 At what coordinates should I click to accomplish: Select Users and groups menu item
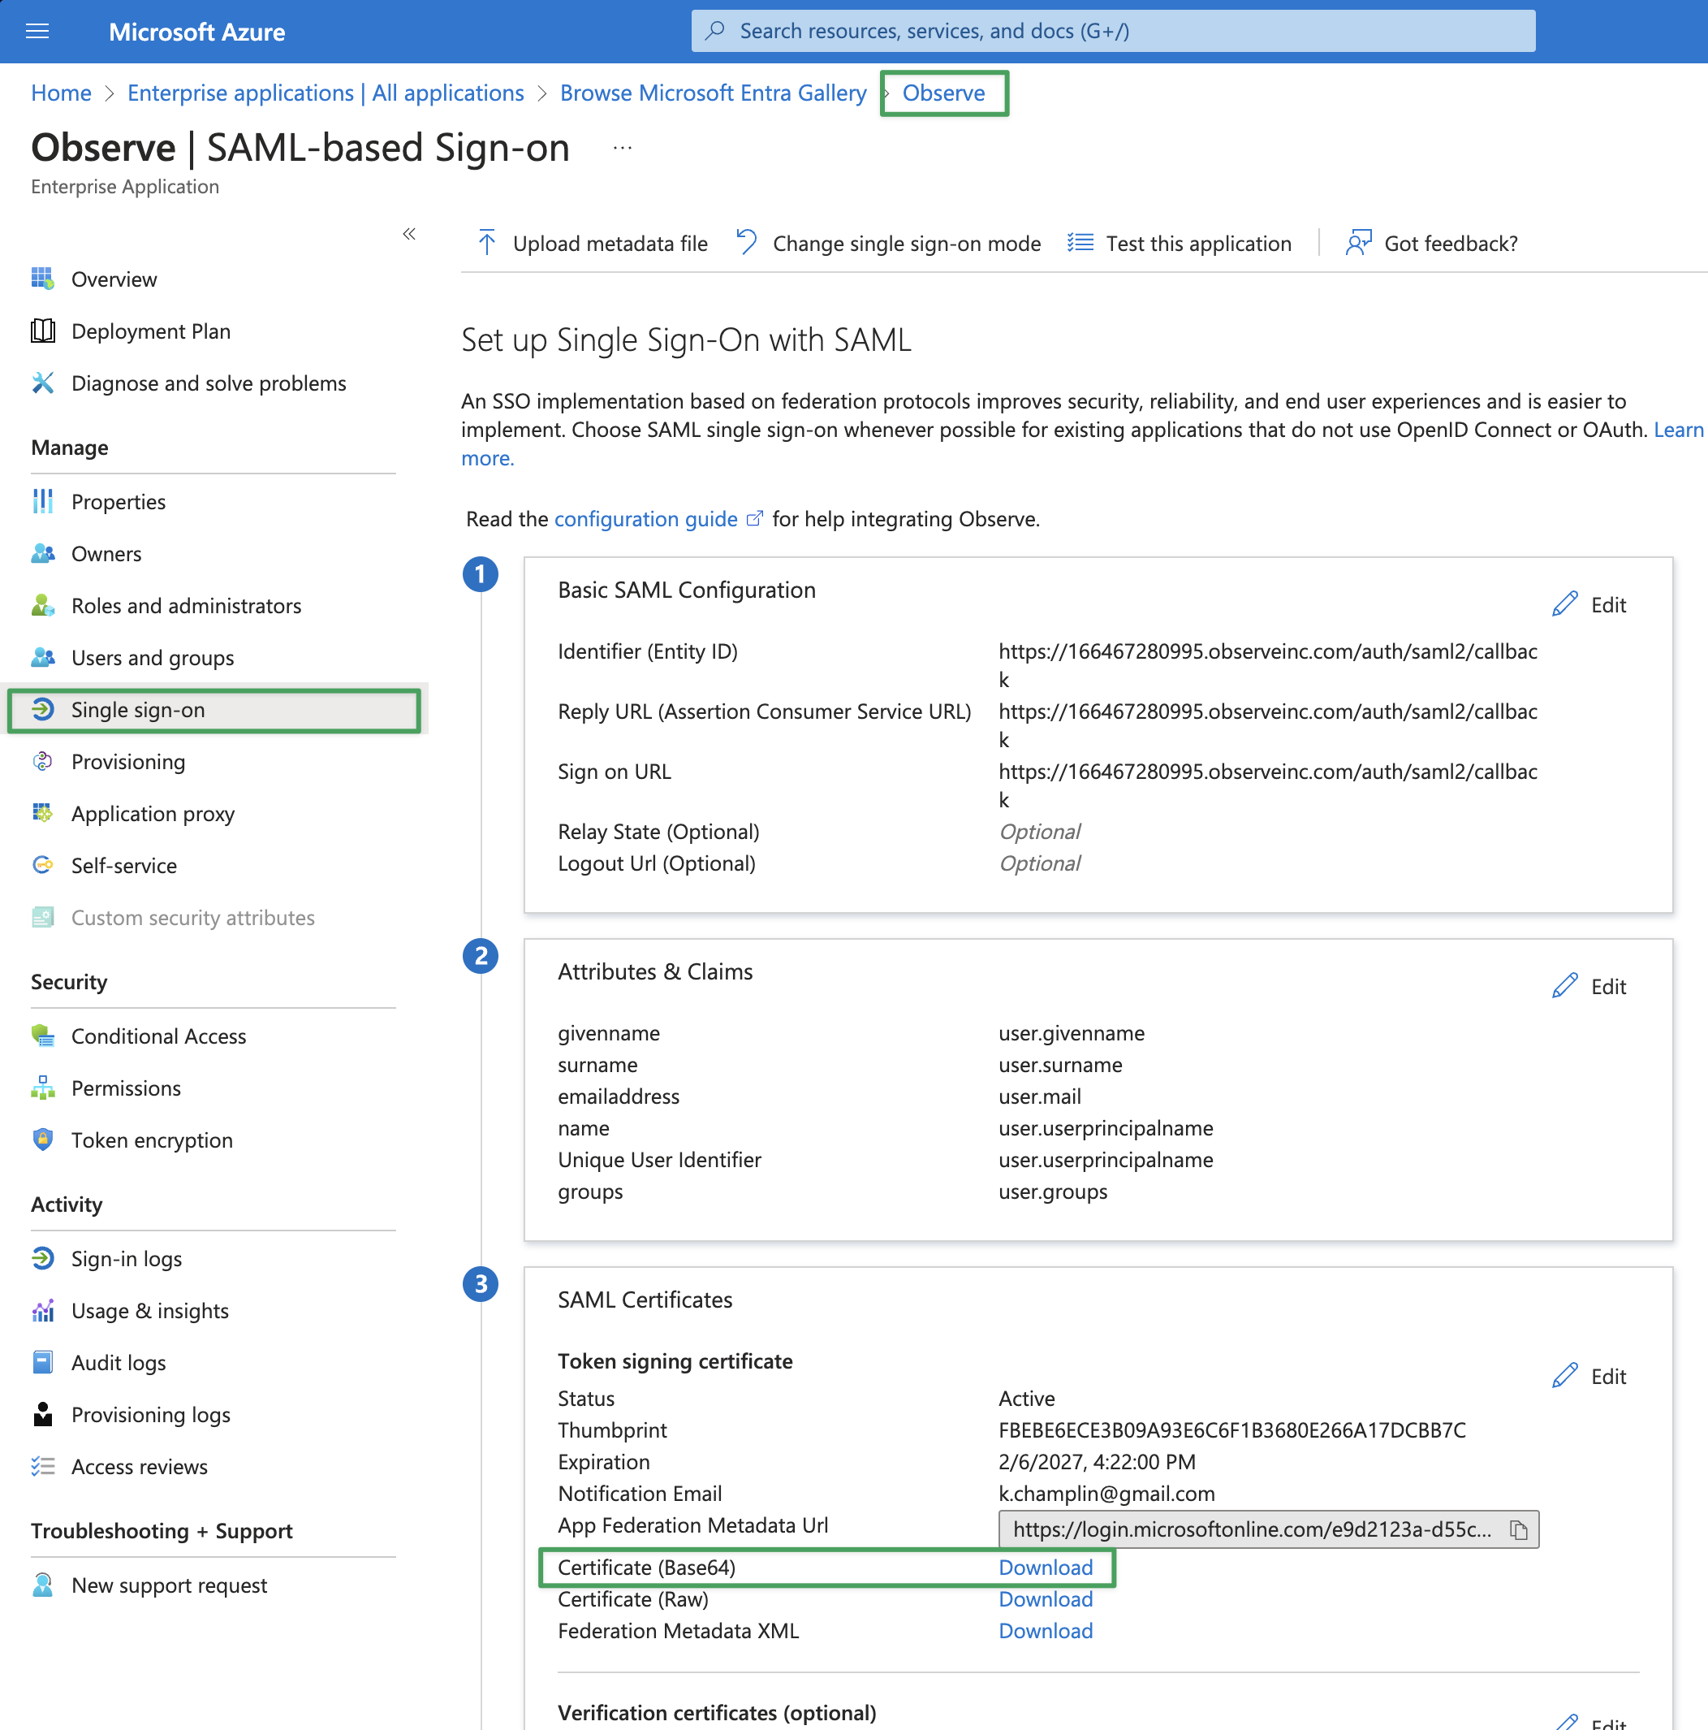(x=152, y=658)
